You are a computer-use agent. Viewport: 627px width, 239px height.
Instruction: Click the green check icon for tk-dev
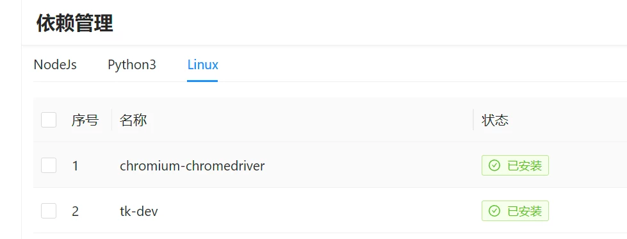coord(494,211)
